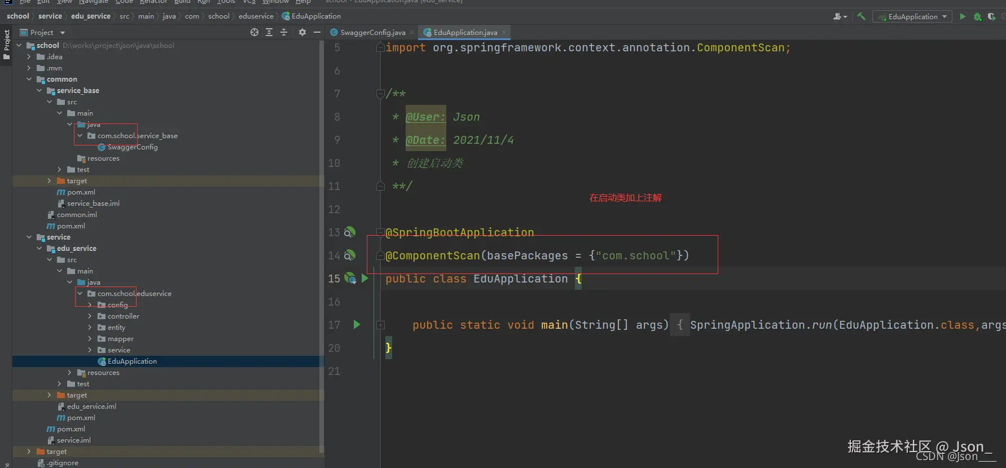This screenshot has width=1006, height=468.
Task: Click the main breadcrumb
Action: [146, 16]
